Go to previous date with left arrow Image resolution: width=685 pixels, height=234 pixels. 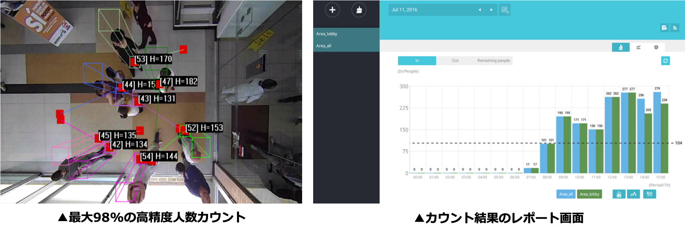480,10
